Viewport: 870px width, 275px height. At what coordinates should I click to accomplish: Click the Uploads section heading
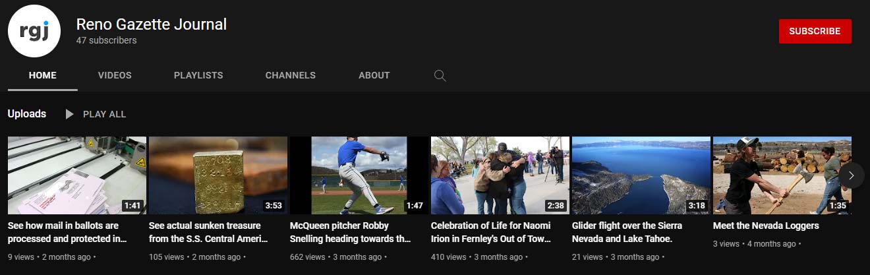click(27, 114)
